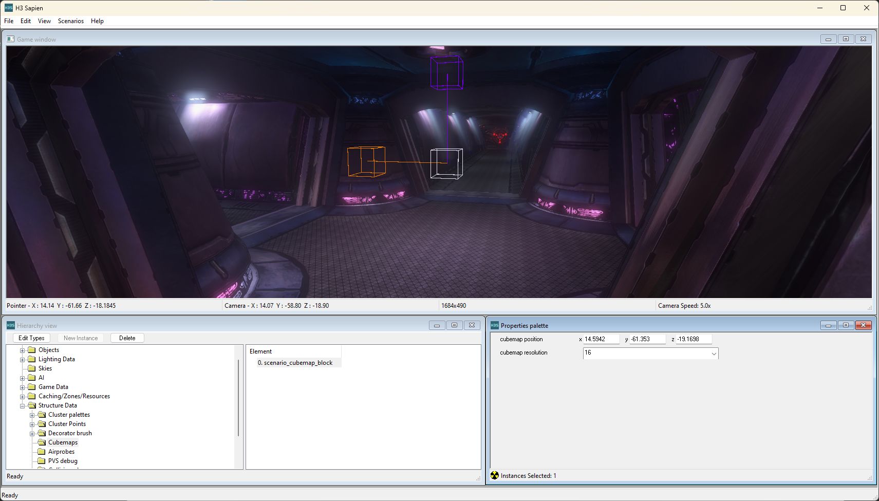Open the Edit menu
Viewport: 879px width, 501px height.
[26, 21]
